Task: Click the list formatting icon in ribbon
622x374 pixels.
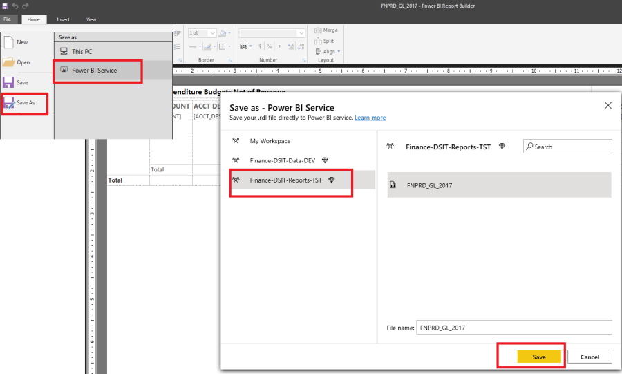Action: 178,47
